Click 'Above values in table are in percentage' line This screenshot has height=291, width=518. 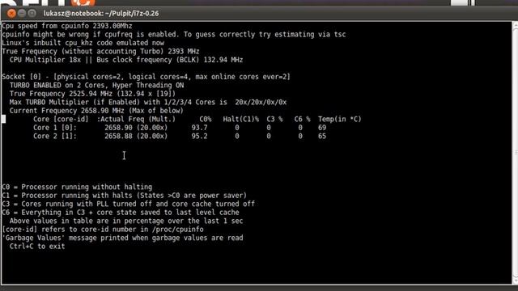pyautogui.click(x=126, y=221)
